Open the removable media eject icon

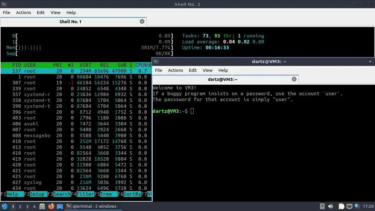322,206
